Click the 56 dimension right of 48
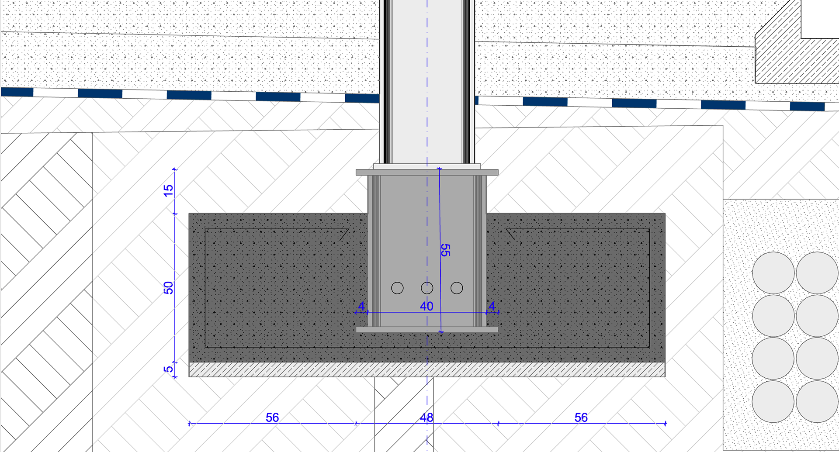 click(x=581, y=417)
